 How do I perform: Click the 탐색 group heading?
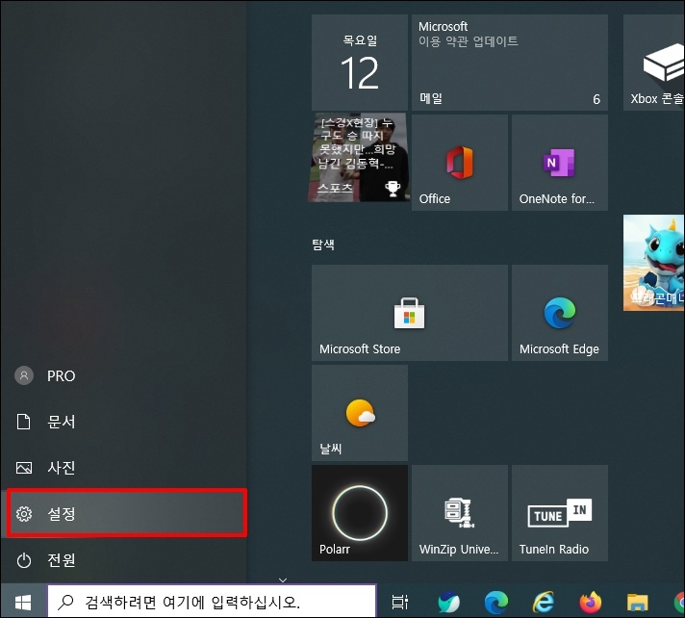pyautogui.click(x=323, y=244)
